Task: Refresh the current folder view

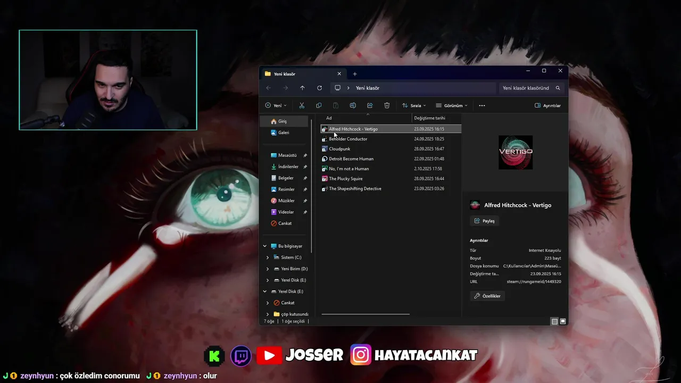Action: tap(319, 88)
